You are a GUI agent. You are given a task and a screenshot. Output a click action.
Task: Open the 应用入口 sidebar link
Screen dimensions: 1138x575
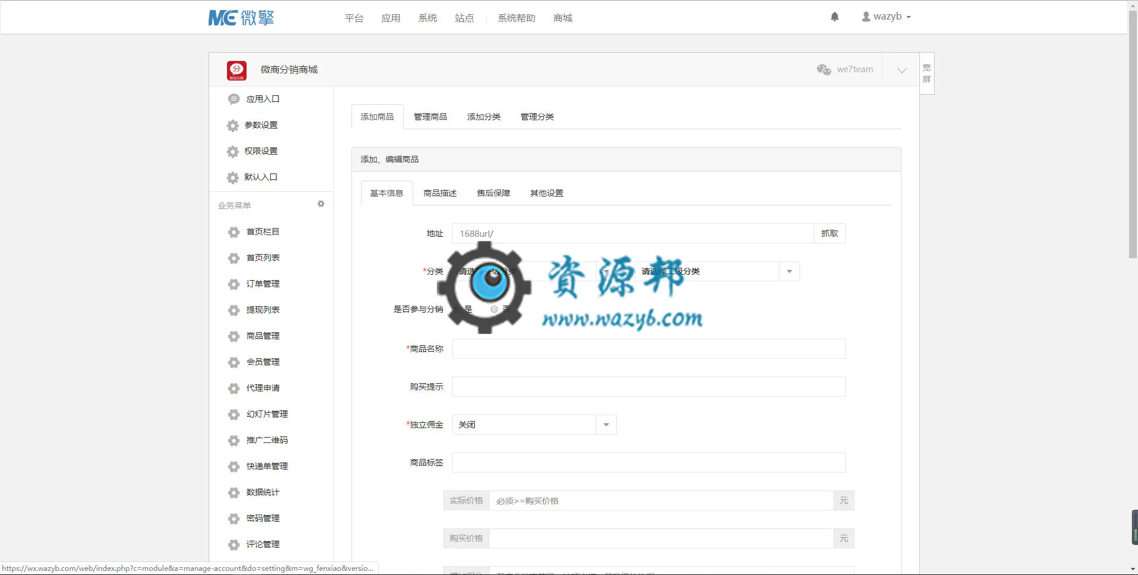click(x=263, y=99)
